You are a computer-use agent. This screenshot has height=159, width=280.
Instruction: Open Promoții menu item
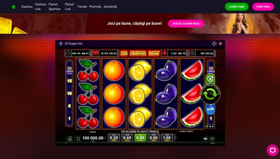click(95, 7)
